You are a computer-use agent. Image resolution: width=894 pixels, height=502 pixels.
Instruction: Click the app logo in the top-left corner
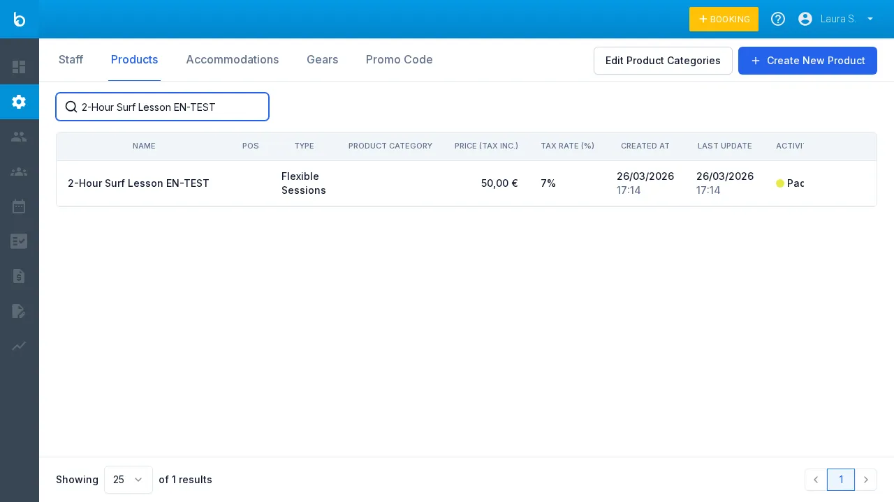pyautogui.click(x=20, y=20)
